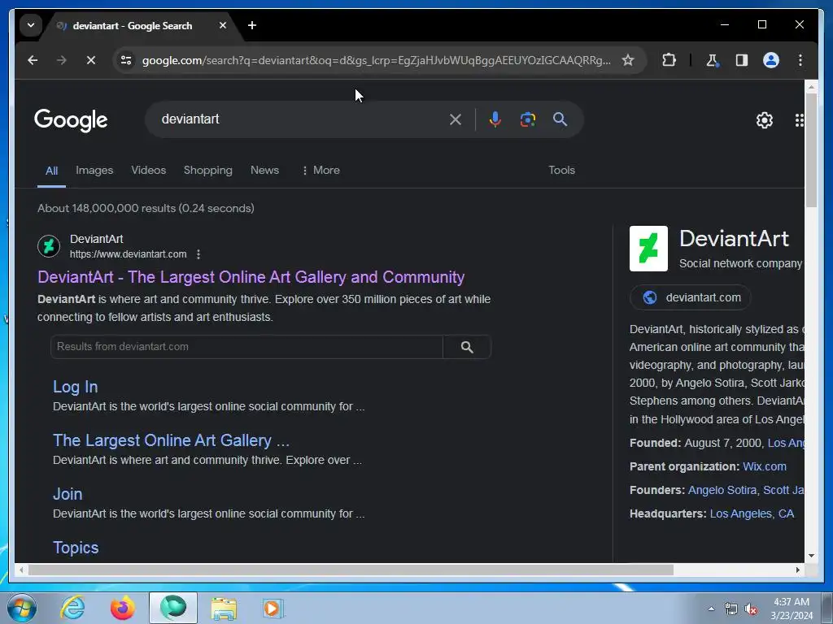Click the scroll down arrow
The height and width of the screenshot is (624, 833).
(811, 556)
